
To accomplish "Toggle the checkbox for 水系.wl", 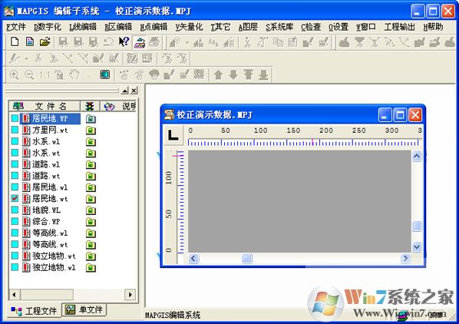I will pos(15,141).
